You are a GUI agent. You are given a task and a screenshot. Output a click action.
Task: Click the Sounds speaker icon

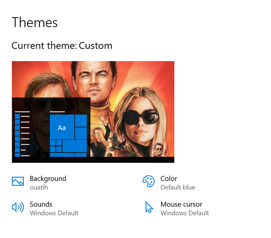pos(18,207)
